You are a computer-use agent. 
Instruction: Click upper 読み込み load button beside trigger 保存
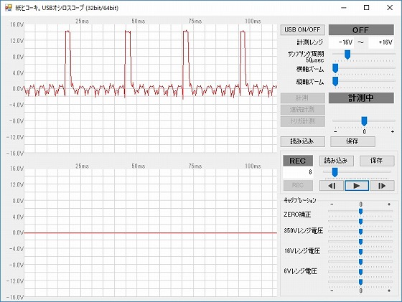302,141
